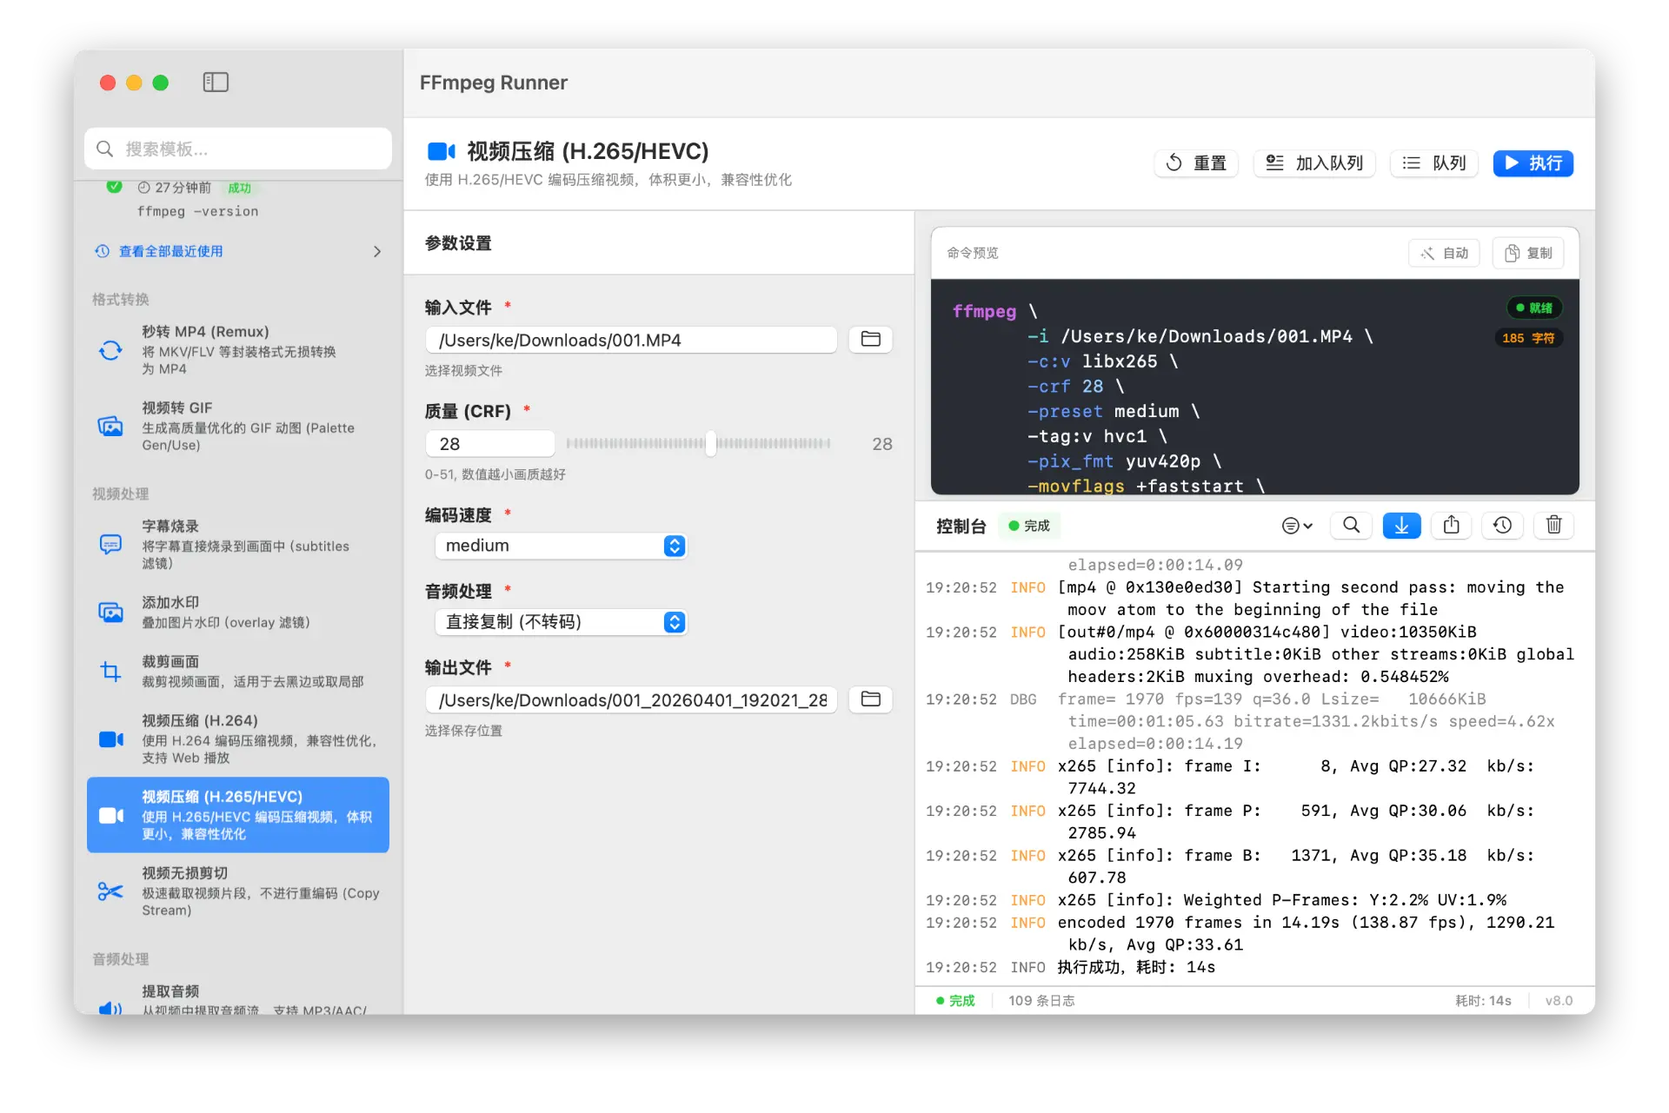Click the -crf 28 line in command preview
Image resolution: width=1669 pixels, height=1113 pixels.
coord(1076,386)
